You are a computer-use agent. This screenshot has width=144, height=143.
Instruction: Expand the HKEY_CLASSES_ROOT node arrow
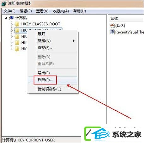pos(12,24)
